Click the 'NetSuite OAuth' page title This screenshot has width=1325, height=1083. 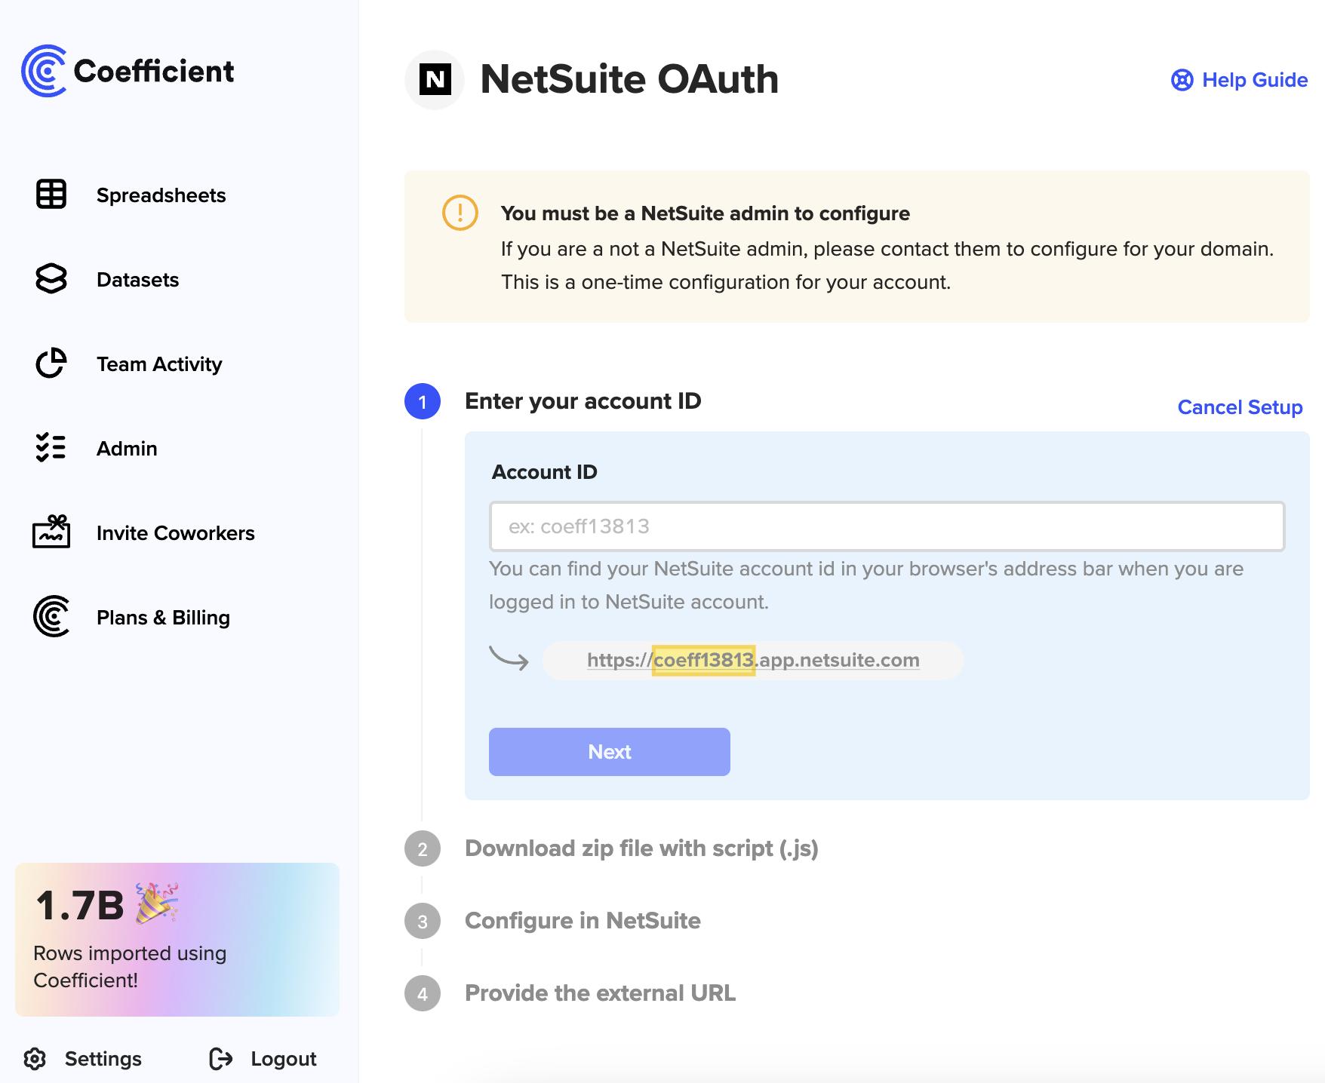[x=629, y=79]
